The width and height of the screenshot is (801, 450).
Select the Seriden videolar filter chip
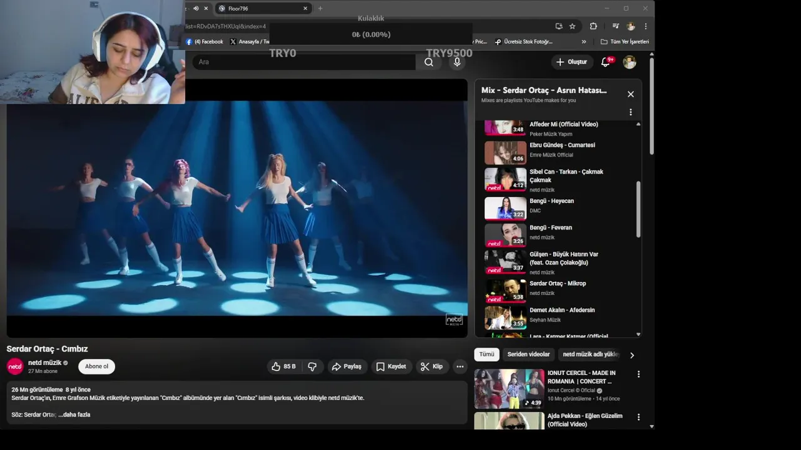529,354
